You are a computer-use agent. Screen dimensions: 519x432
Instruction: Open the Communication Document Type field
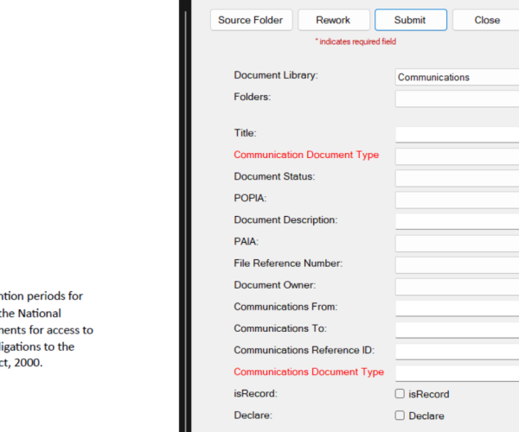click(457, 156)
